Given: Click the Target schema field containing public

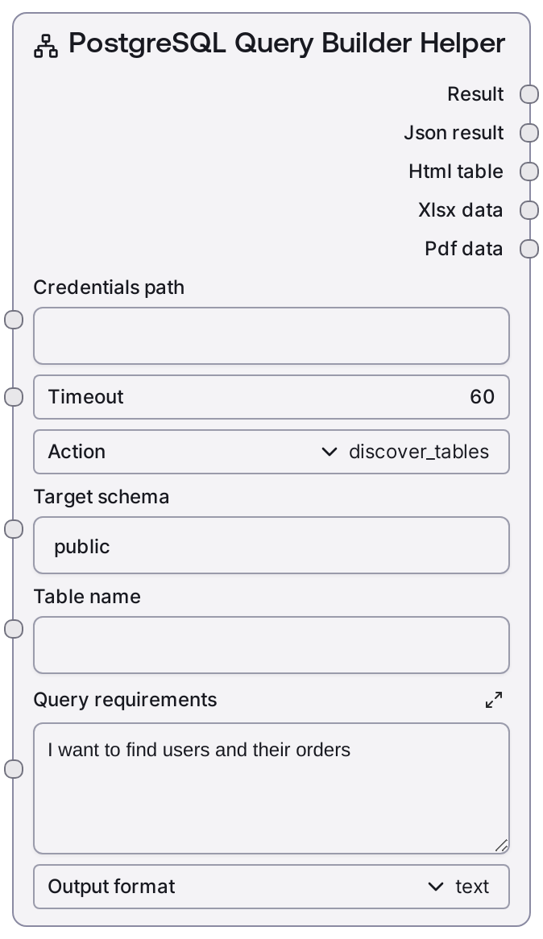Looking at the screenshot, I should pyautogui.click(x=271, y=546).
